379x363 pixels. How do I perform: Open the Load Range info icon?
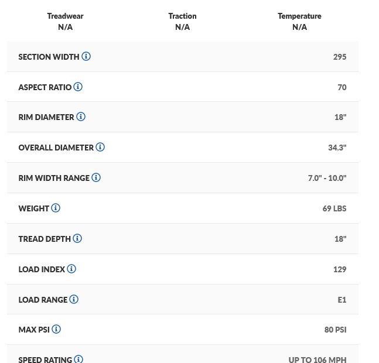click(x=74, y=299)
